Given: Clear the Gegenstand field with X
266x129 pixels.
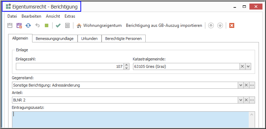Looking at the screenshot, I should click(246, 85).
